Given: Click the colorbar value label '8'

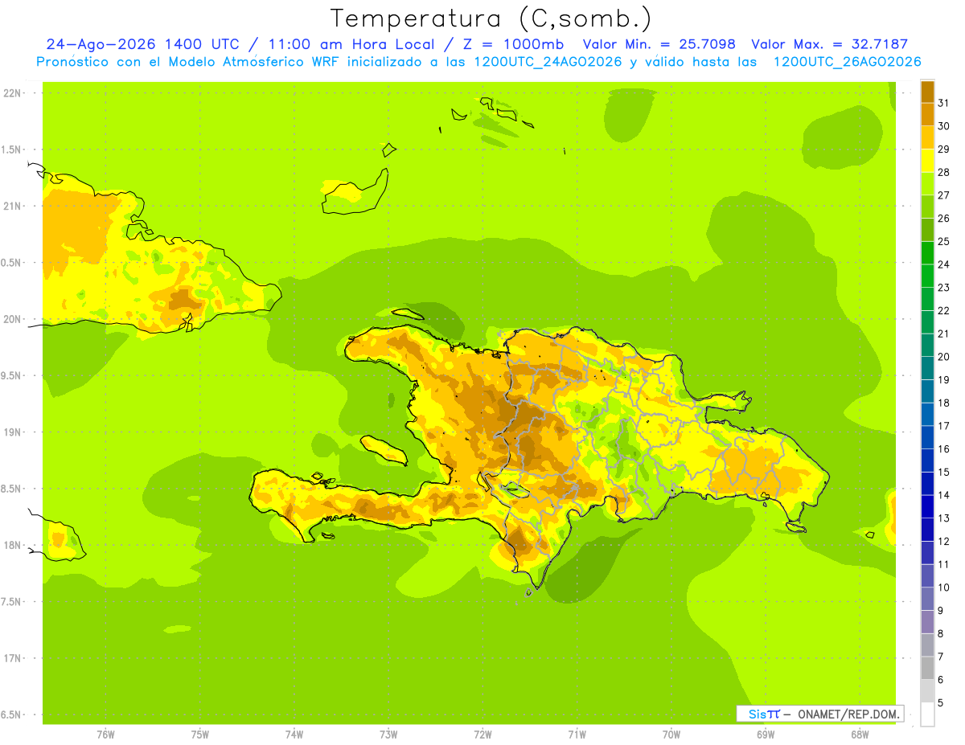Looking at the screenshot, I should (x=941, y=633).
